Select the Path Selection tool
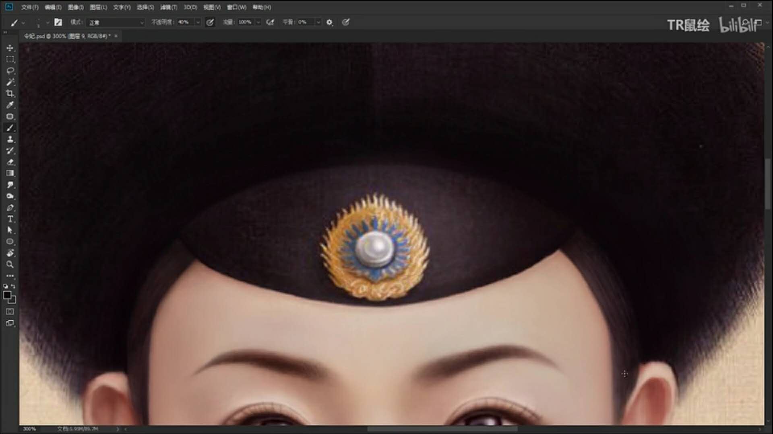Image resolution: width=773 pixels, height=434 pixels. click(x=10, y=230)
